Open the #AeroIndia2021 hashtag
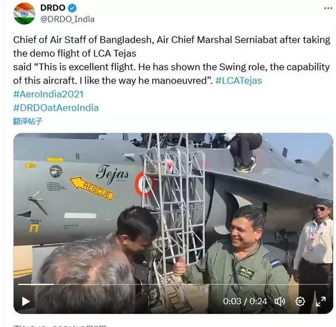336x327 pixels. 48,94
